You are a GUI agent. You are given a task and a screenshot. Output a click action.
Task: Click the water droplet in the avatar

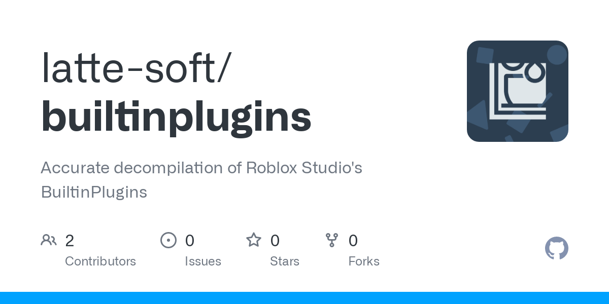pos(534,72)
